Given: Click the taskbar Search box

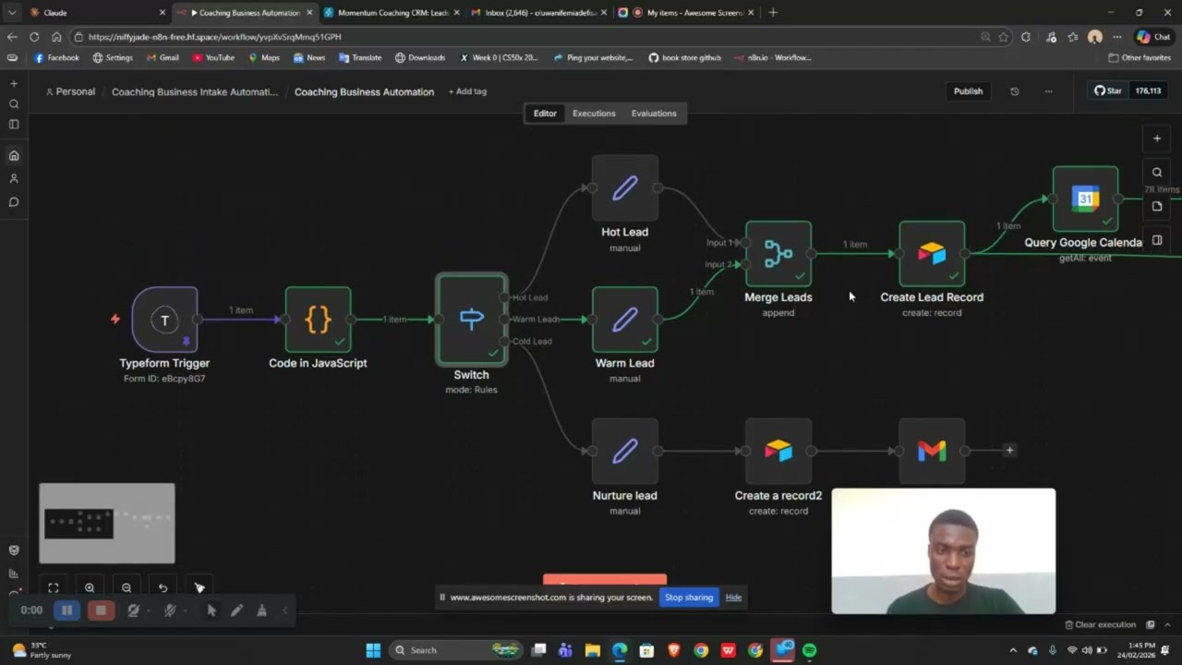Looking at the screenshot, I should pos(456,650).
